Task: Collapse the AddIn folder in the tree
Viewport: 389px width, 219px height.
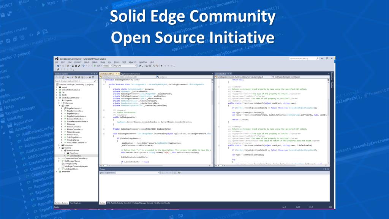Action: coord(59,106)
